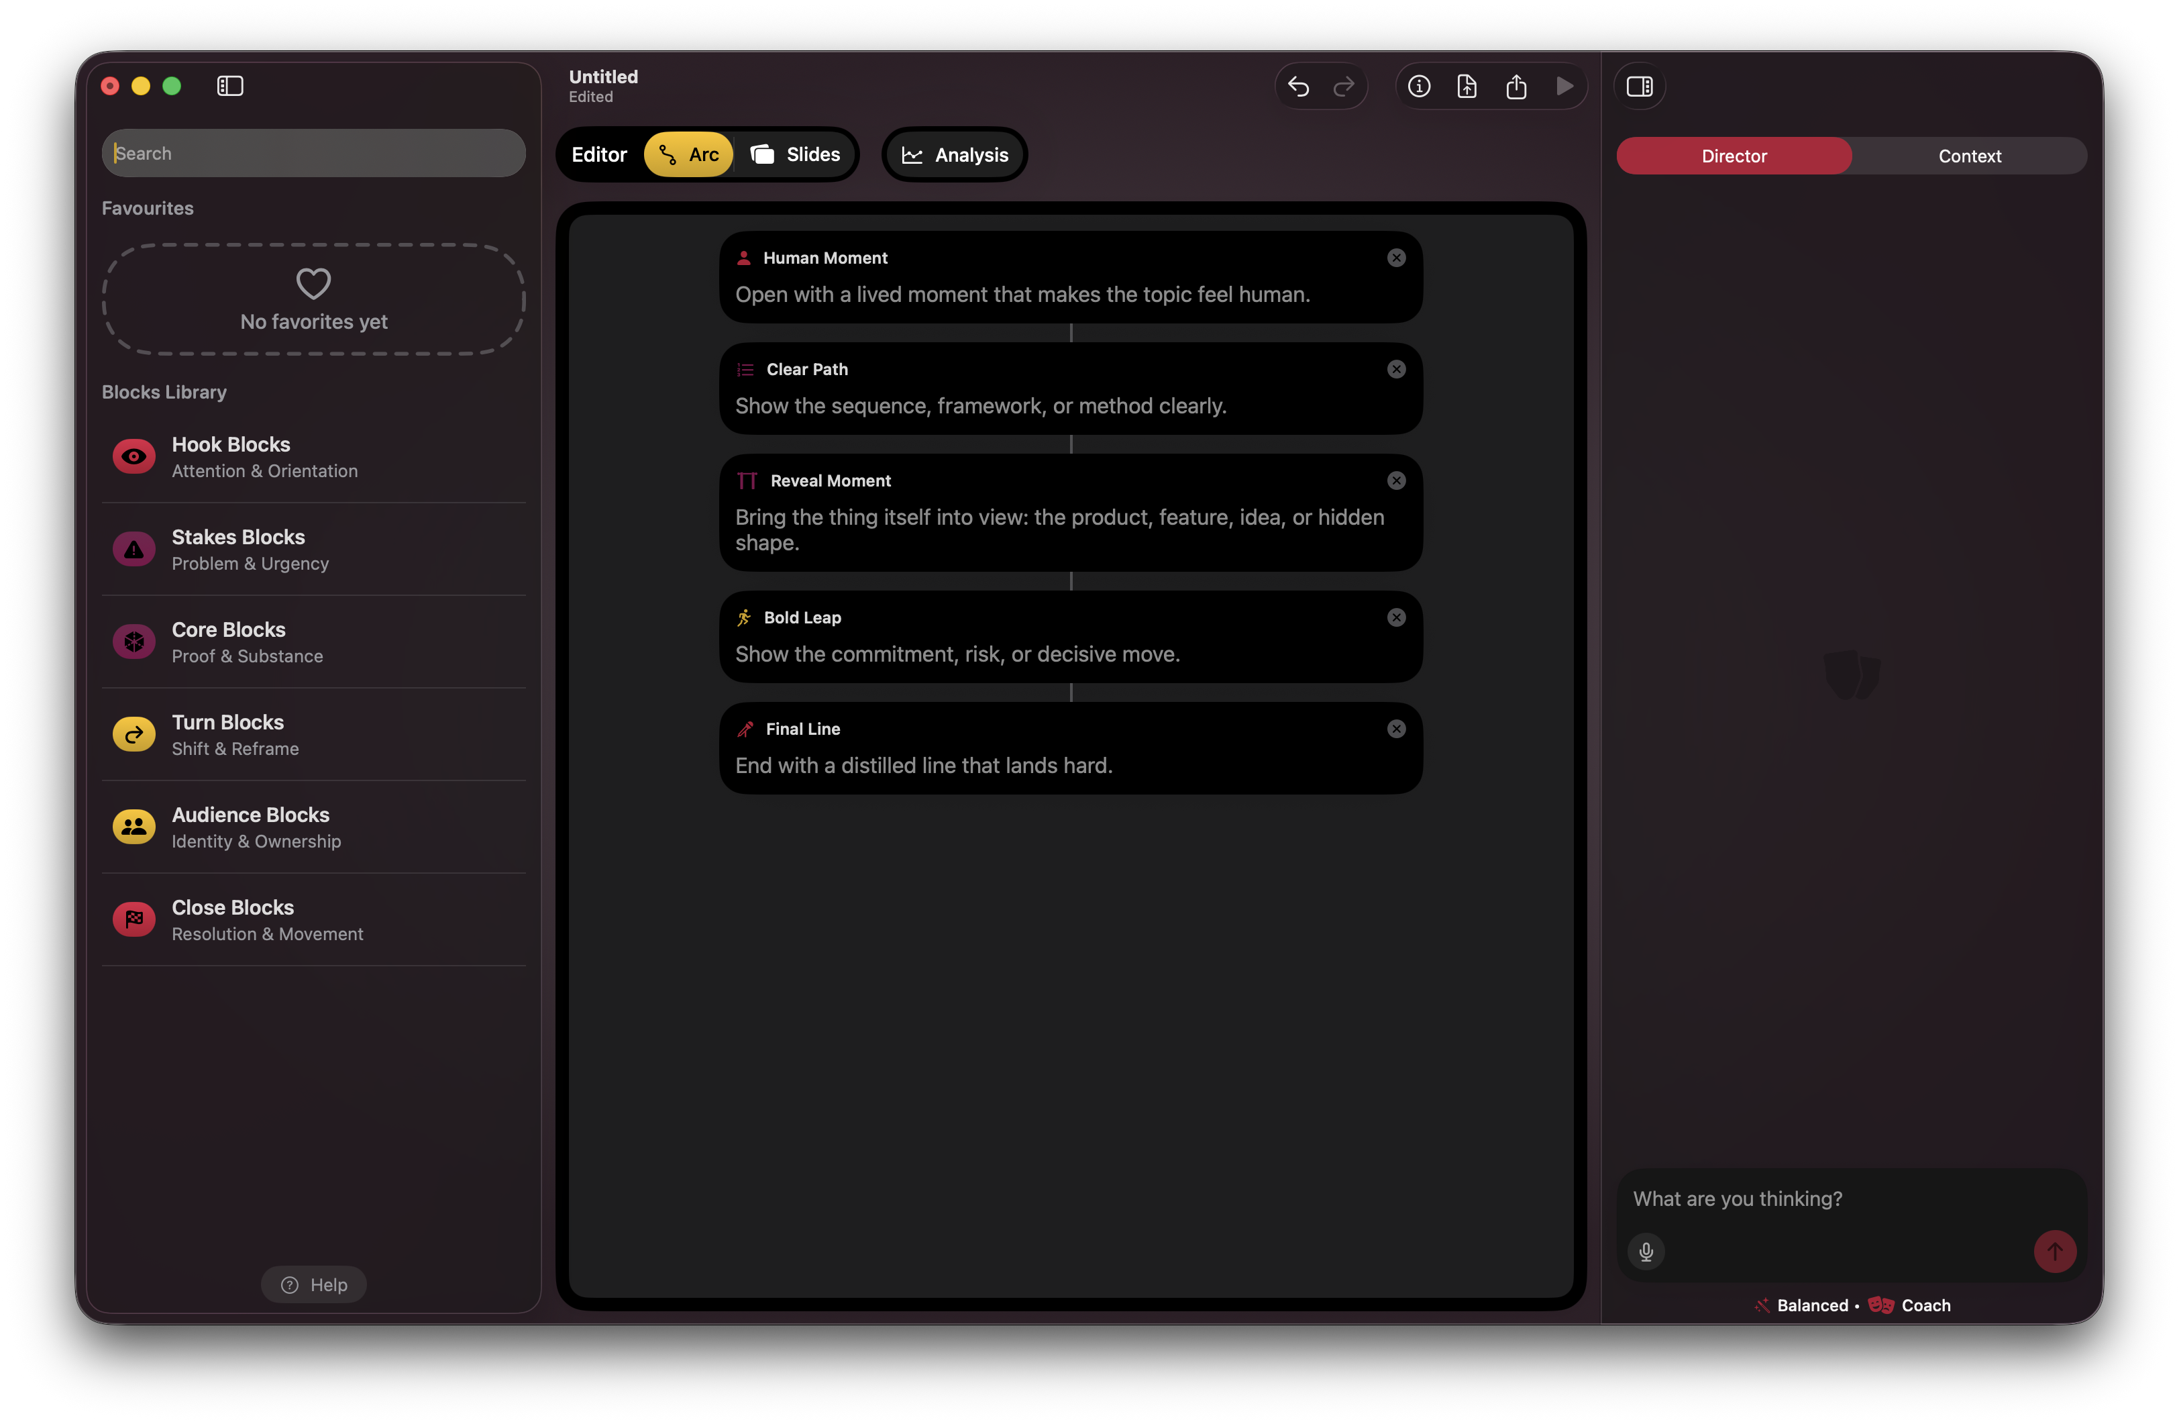
Task: Switch to the Slides view
Action: tap(795, 155)
